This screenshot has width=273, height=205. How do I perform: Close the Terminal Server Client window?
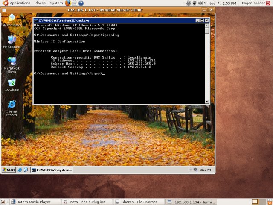212,10
